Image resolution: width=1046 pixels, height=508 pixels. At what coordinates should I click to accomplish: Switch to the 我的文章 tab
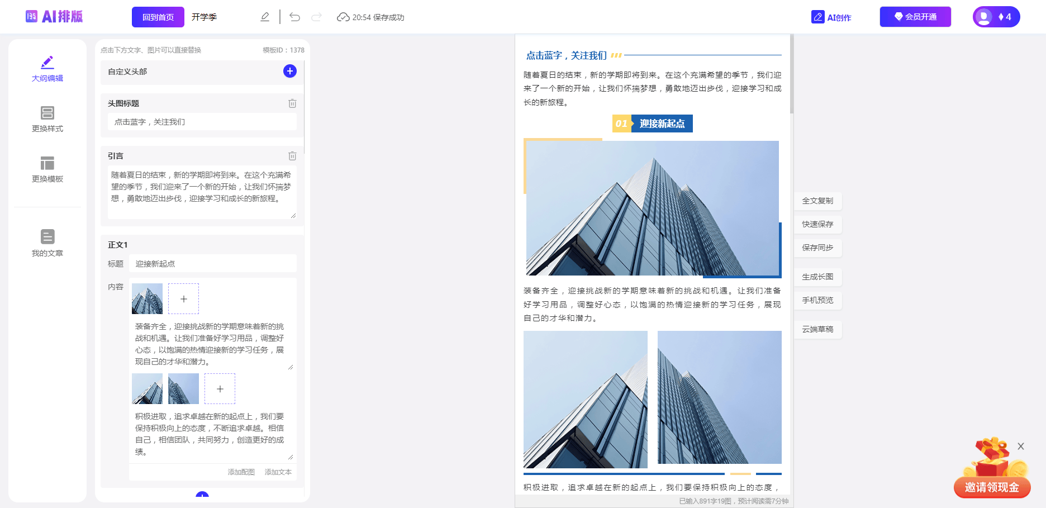point(47,243)
